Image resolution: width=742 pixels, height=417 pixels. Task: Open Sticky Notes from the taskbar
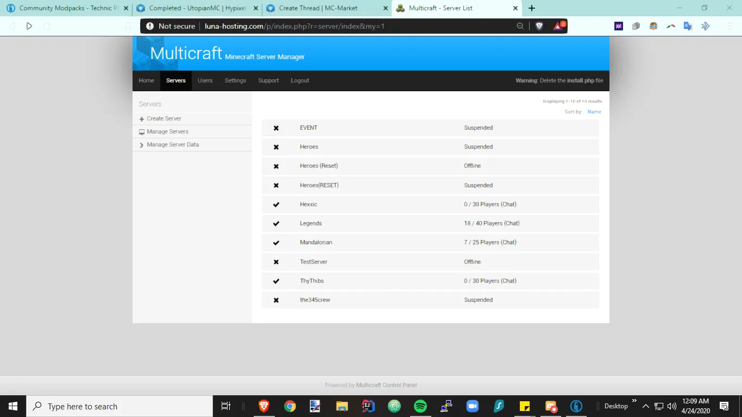click(525, 406)
